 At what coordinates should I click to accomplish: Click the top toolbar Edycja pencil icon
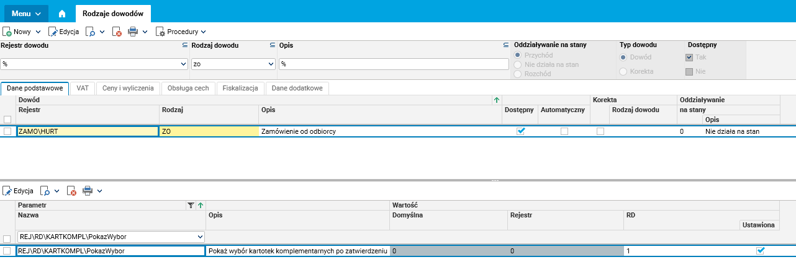(53, 32)
